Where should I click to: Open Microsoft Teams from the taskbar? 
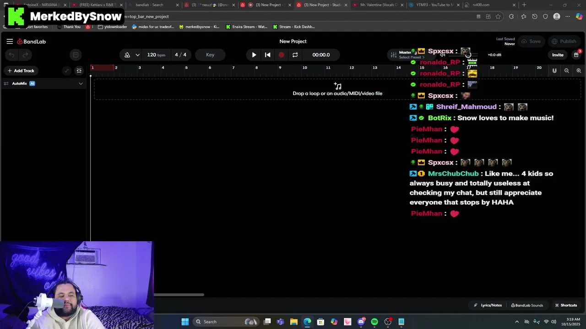pyautogui.click(x=280, y=322)
